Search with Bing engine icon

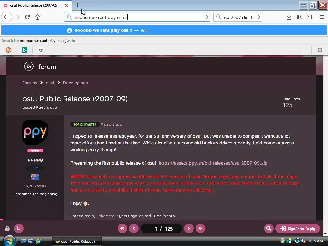tap(25, 50)
